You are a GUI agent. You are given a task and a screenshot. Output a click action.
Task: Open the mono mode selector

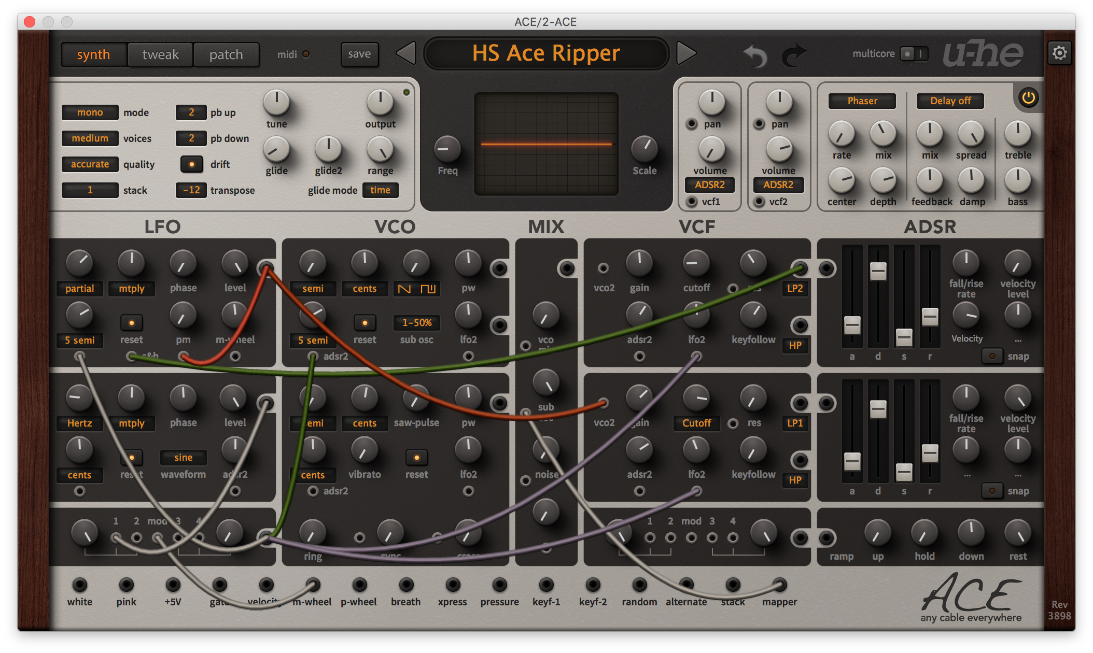click(x=90, y=112)
